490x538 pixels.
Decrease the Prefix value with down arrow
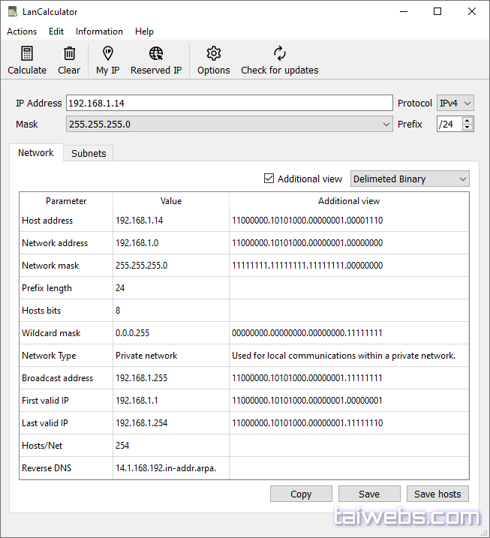(x=467, y=128)
